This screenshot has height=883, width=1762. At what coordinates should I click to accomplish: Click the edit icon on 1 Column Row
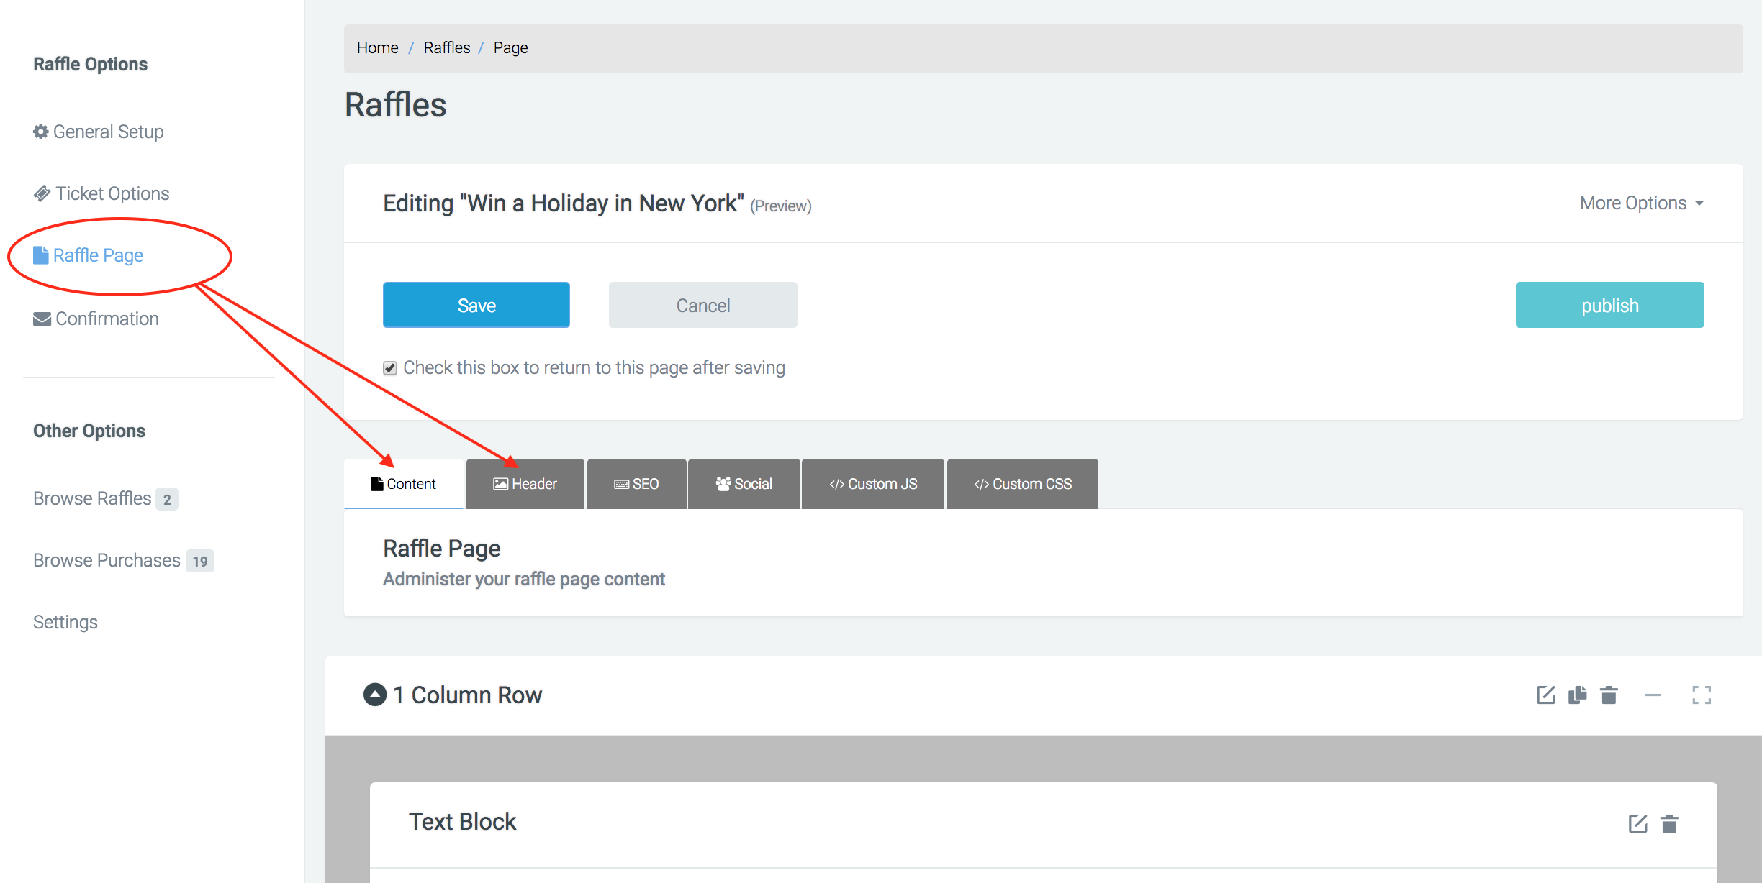[1545, 695]
